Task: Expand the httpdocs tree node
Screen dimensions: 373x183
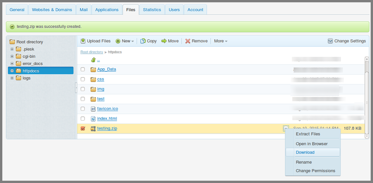Action: pyautogui.click(x=12, y=71)
